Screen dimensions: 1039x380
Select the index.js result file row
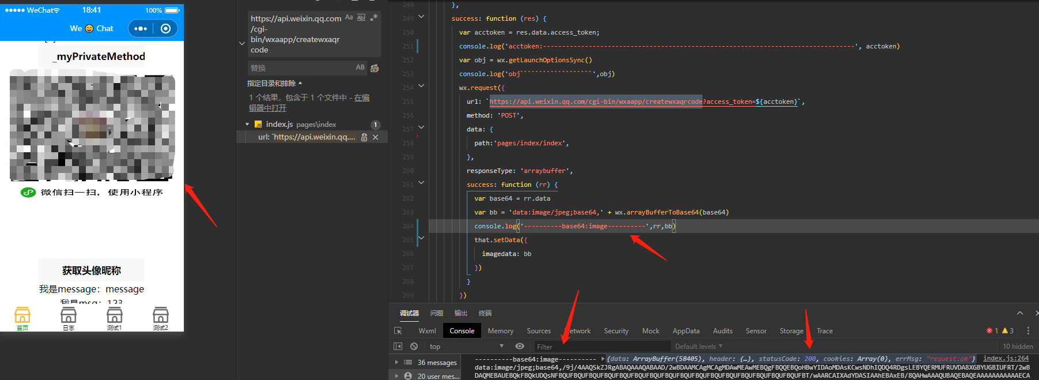(x=312, y=124)
